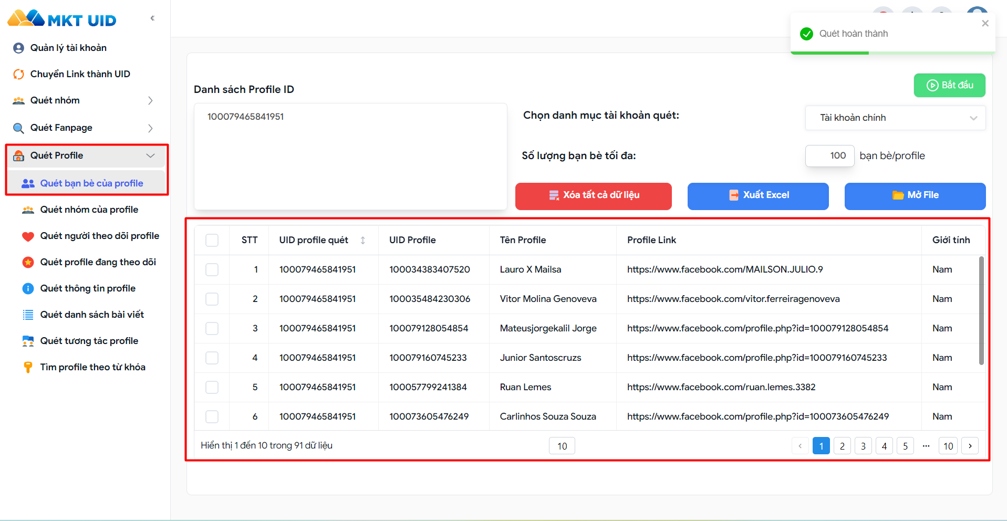Click the green success check icon

point(806,34)
